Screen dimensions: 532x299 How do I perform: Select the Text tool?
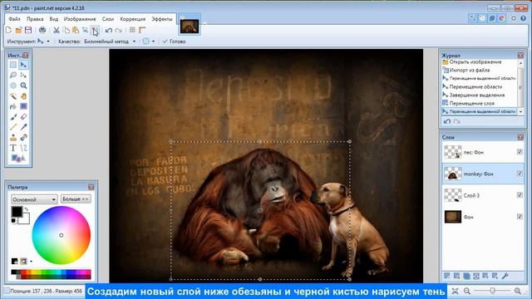(13, 148)
